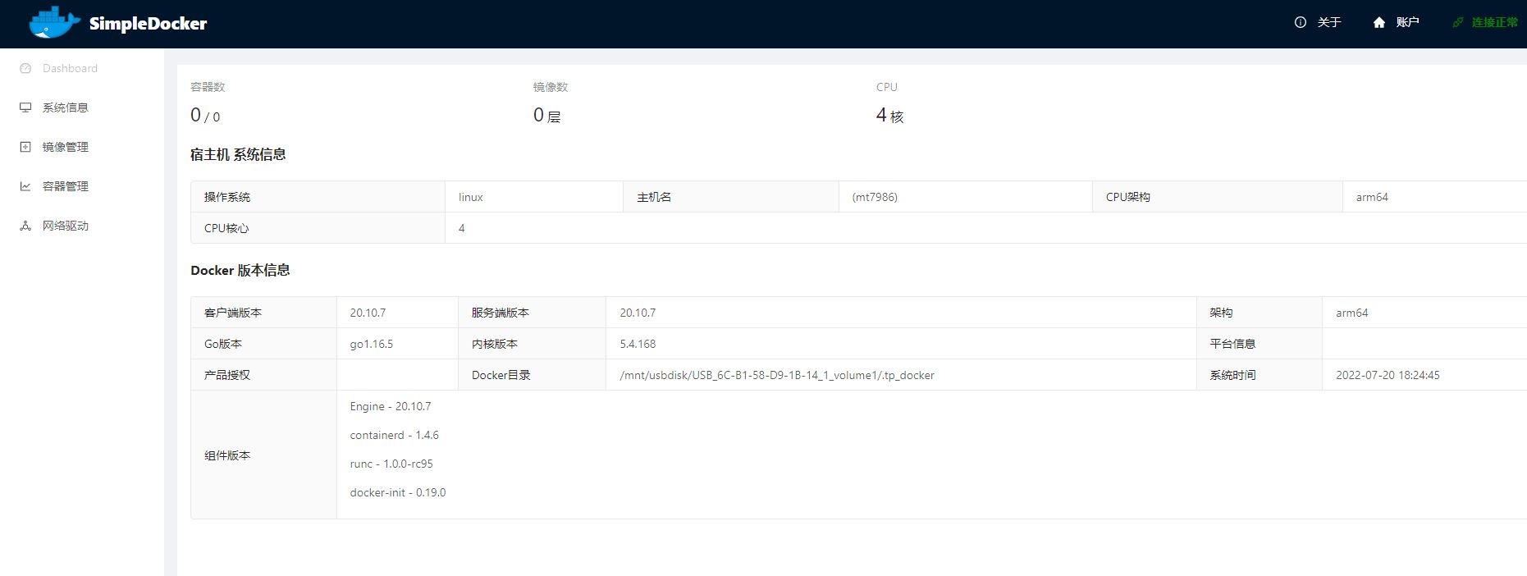Click the 组件版本 label cell

(x=263, y=455)
